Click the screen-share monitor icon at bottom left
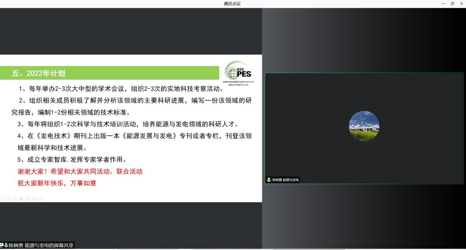 pos(1,245)
